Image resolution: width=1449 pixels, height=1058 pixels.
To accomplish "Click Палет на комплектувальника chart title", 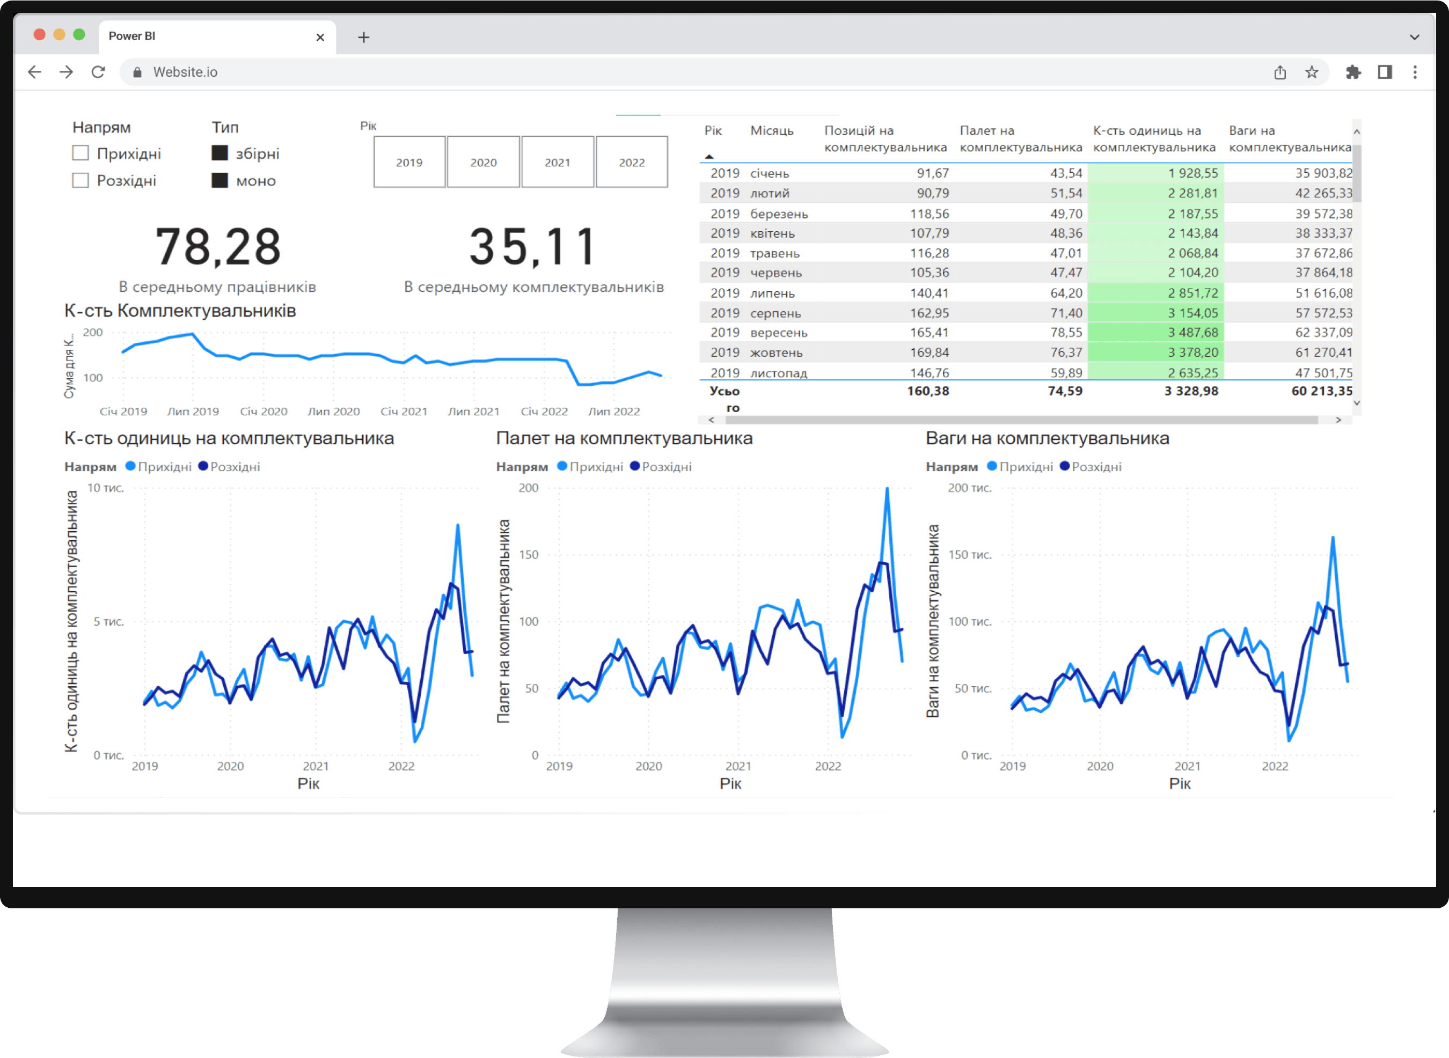I will point(624,439).
